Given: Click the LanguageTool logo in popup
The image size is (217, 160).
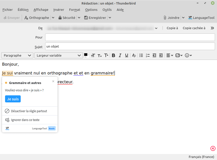Looking at the screenshot, I should 7,128.
